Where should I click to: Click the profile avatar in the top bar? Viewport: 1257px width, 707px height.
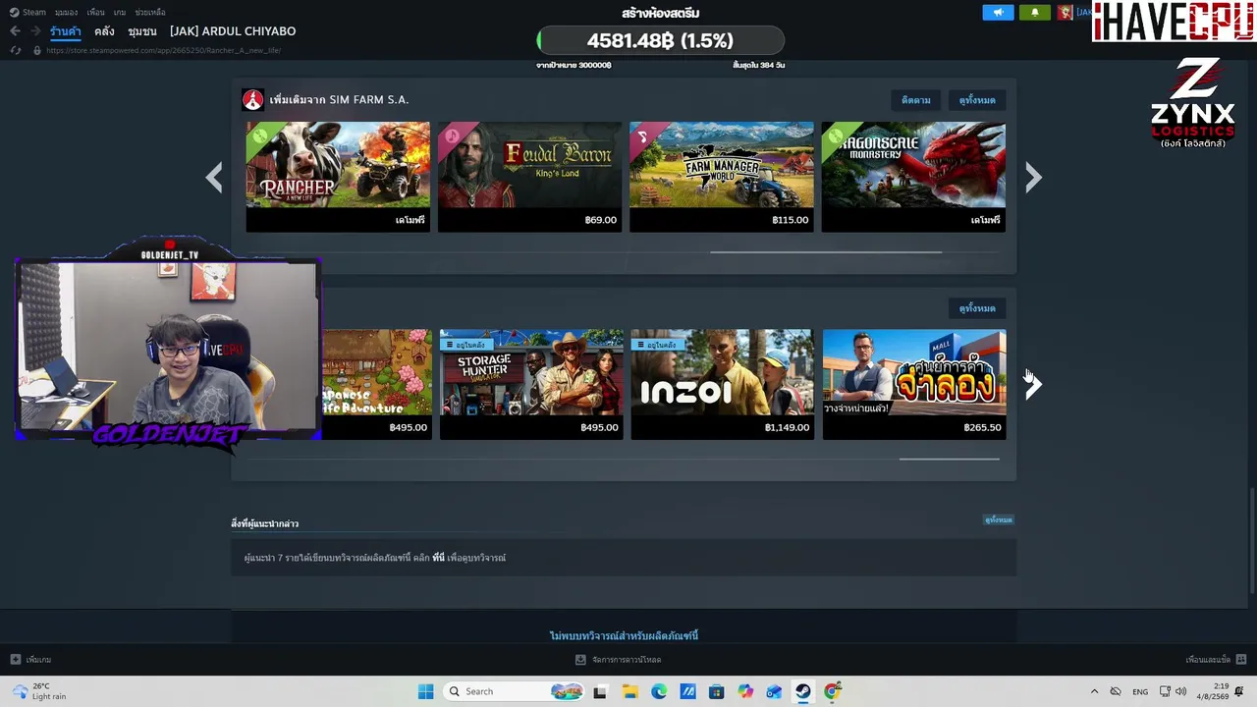[x=1065, y=13]
